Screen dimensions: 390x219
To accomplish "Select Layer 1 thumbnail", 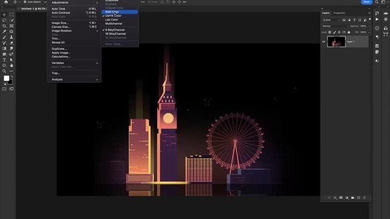I will (x=336, y=42).
